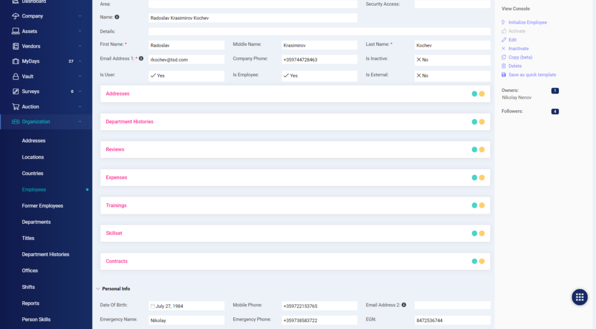Toggle the Is User Yes checkbox

coord(153,76)
